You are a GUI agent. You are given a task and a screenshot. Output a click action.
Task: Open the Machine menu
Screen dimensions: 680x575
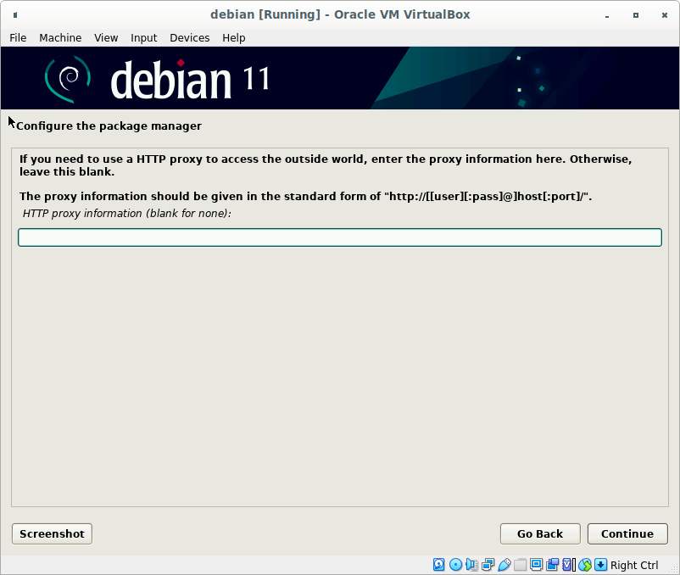coord(60,37)
